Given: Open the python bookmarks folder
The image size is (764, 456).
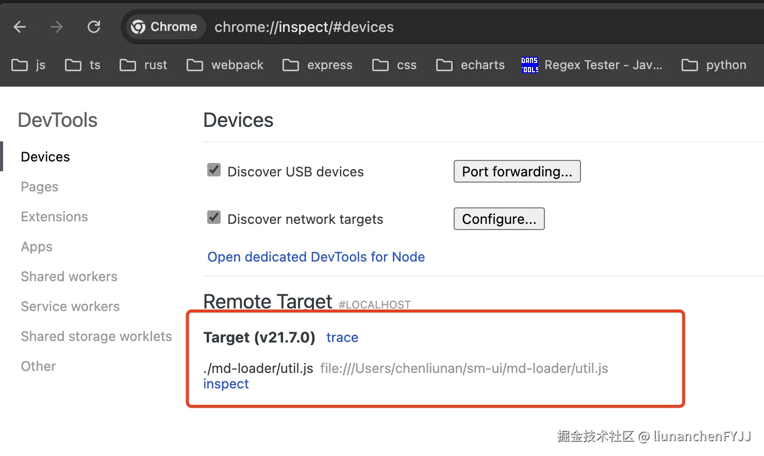Looking at the screenshot, I should pyautogui.click(x=714, y=65).
